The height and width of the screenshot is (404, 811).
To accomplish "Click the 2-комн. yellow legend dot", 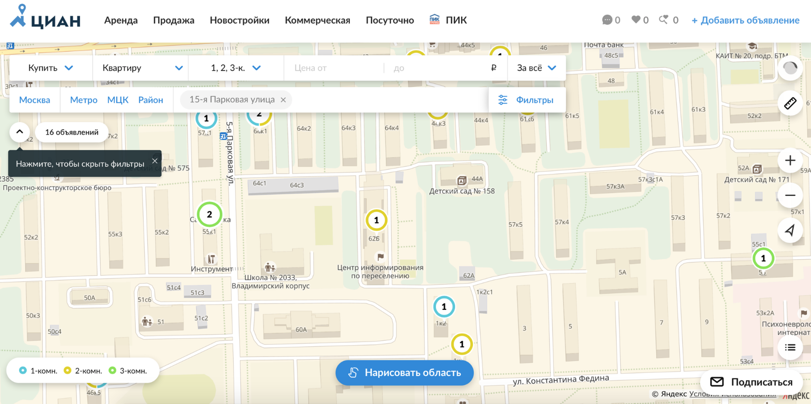I will (x=67, y=371).
